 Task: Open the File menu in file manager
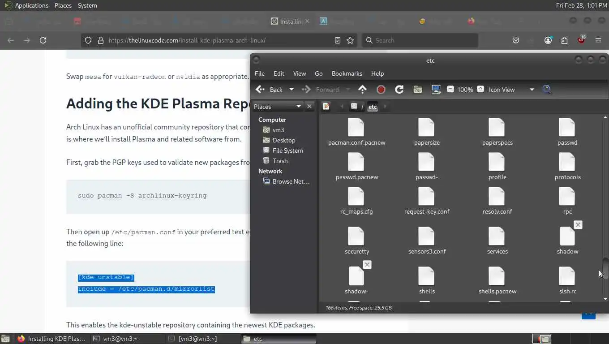click(x=260, y=73)
